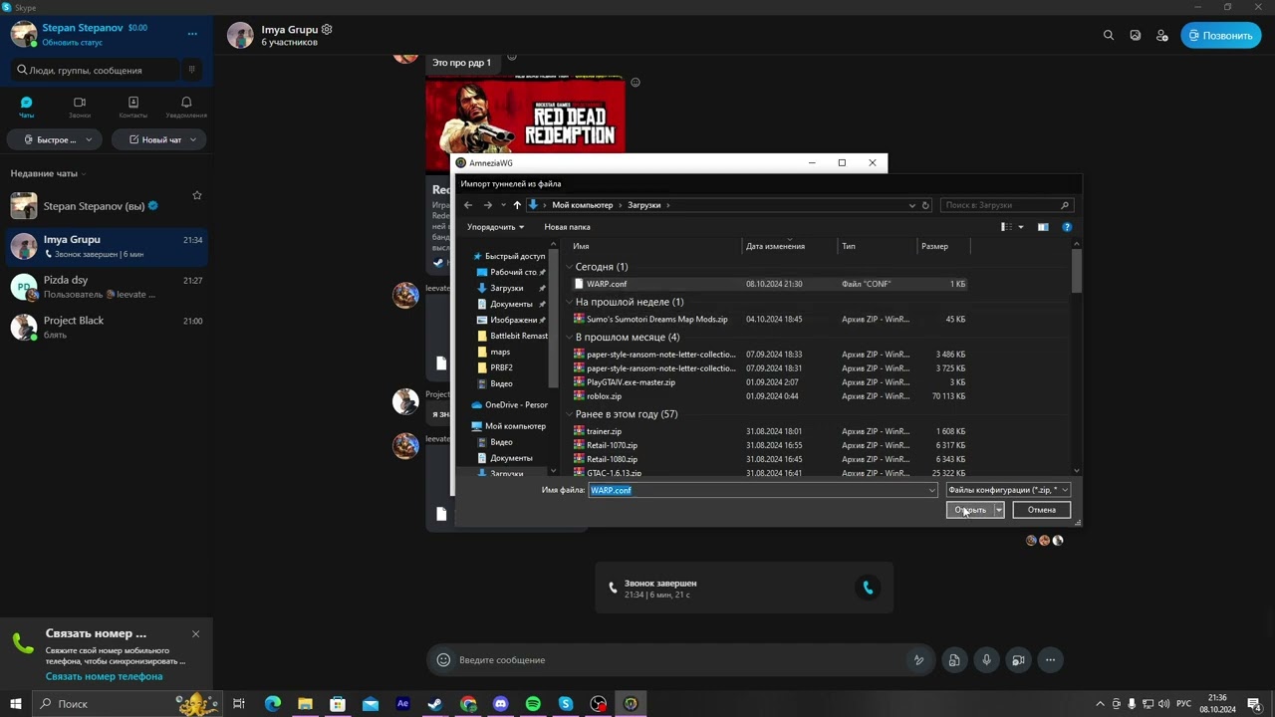Image resolution: width=1275 pixels, height=717 pixels.
Task: Sort by the Date modified column
Action: tap(791, 246)
